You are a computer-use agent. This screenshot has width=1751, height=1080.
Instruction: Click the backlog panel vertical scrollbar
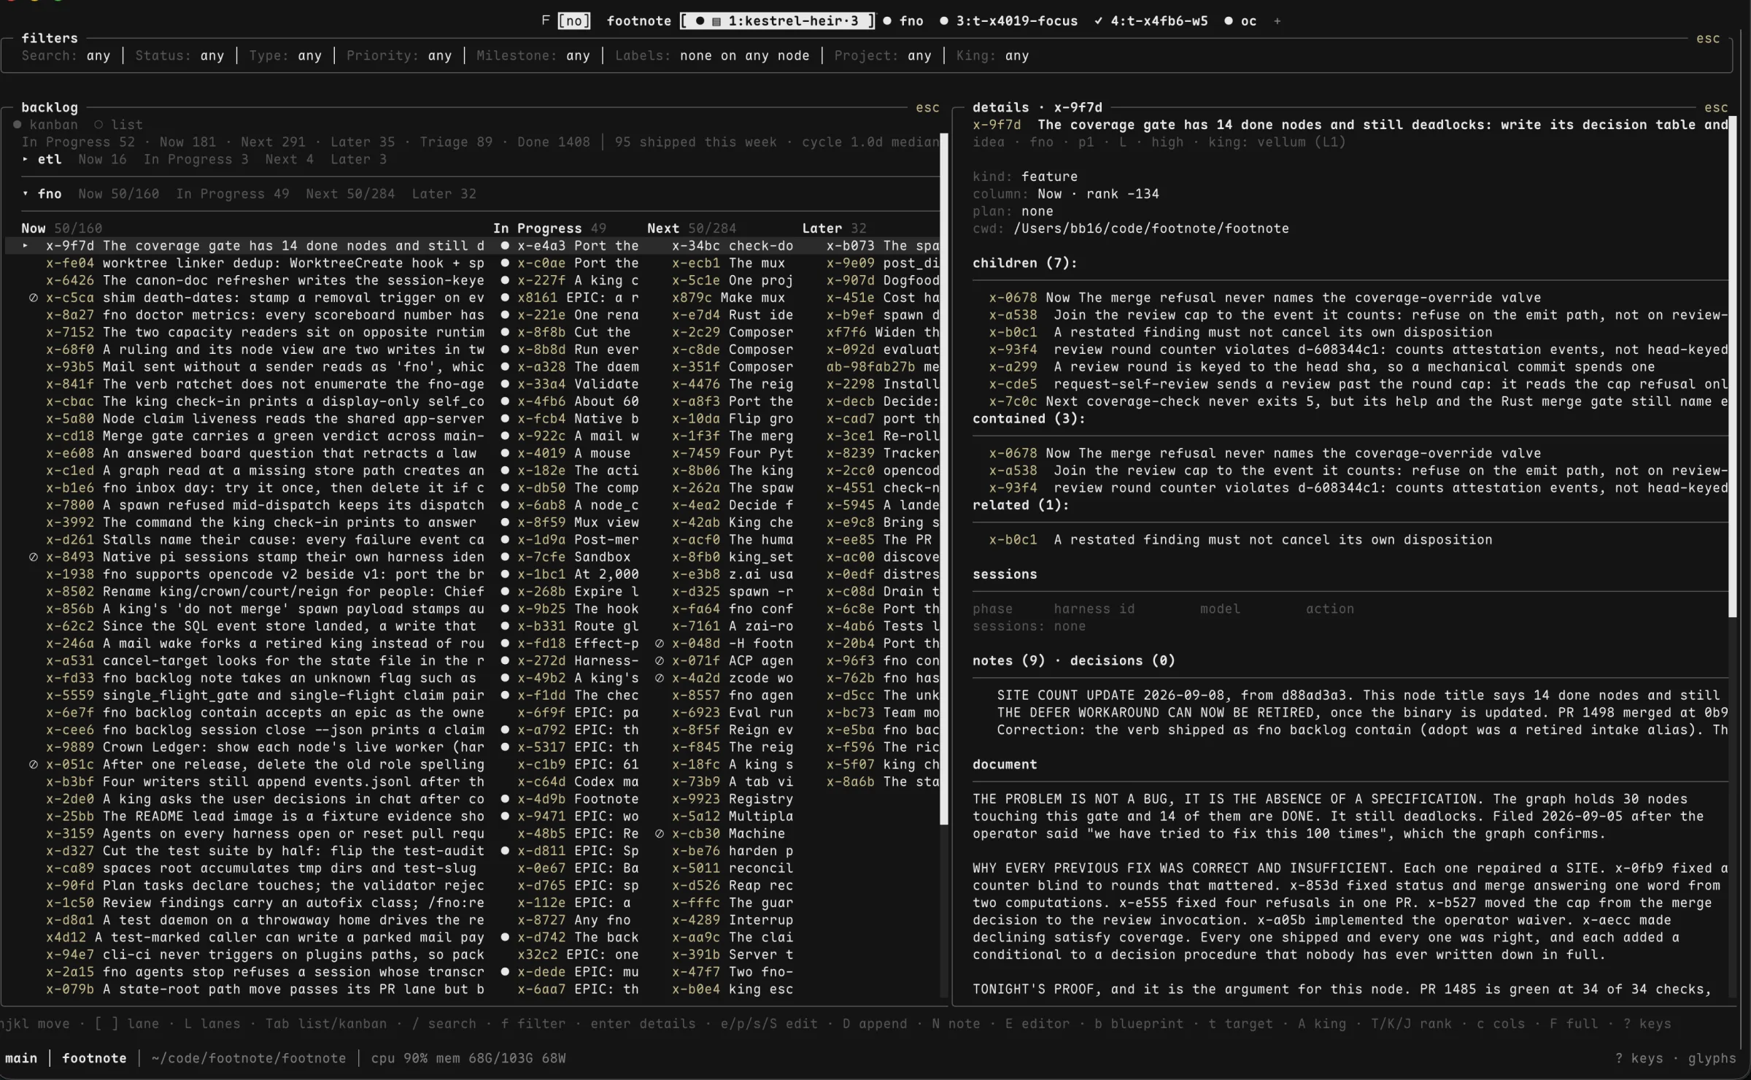pos(944,479)
